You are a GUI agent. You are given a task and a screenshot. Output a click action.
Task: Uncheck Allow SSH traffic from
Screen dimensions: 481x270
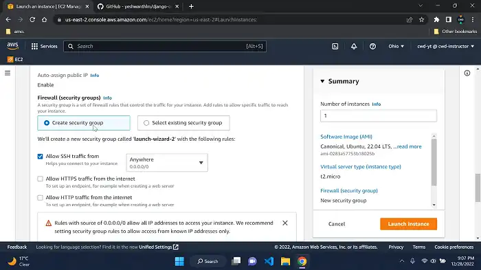[x=40, y=156]
